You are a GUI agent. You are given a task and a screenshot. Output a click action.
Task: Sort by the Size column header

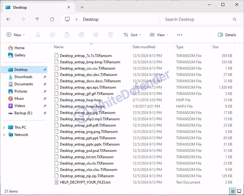pos(215,47)
